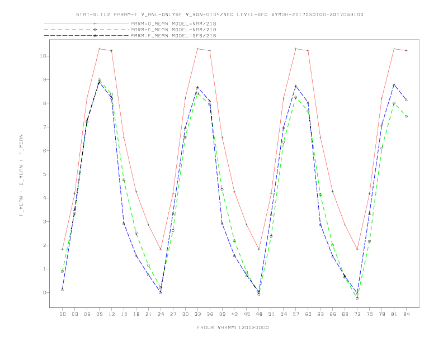Viewport: 443px width, 342px height.
Task: Click the chart title starting with STAT=SL1L2
Action: [219, 15]
